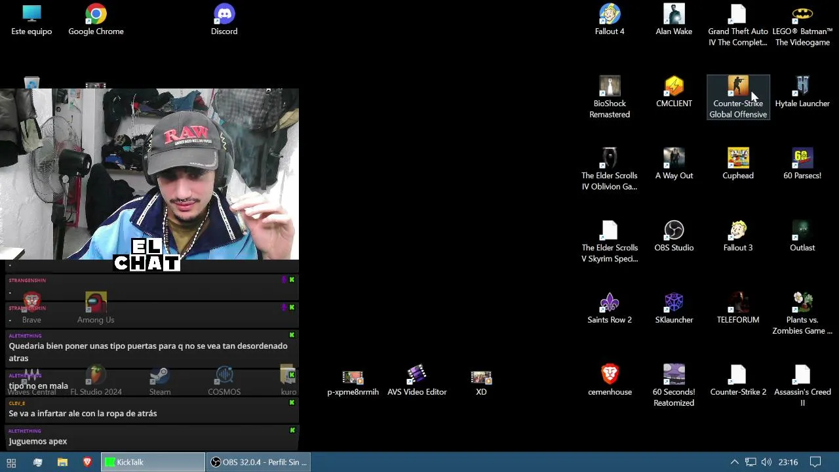
Task: Select the kuro folder icon
Action: pos(288,381)
